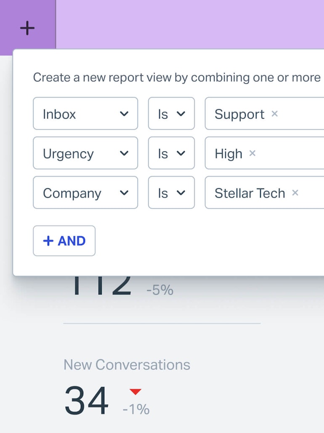
Task: Click the + AND button
Action: pos(64,241)
